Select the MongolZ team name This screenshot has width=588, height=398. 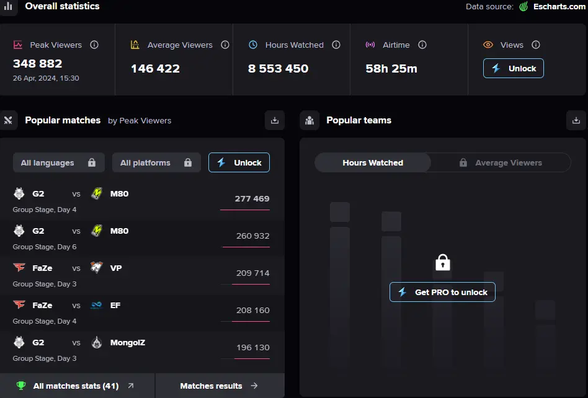[128, 343]
